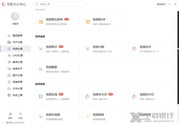Select 音频处理 in the sidebar
Image resolution: width=179 pixels, height=125 pixels.
coord(16,62)
